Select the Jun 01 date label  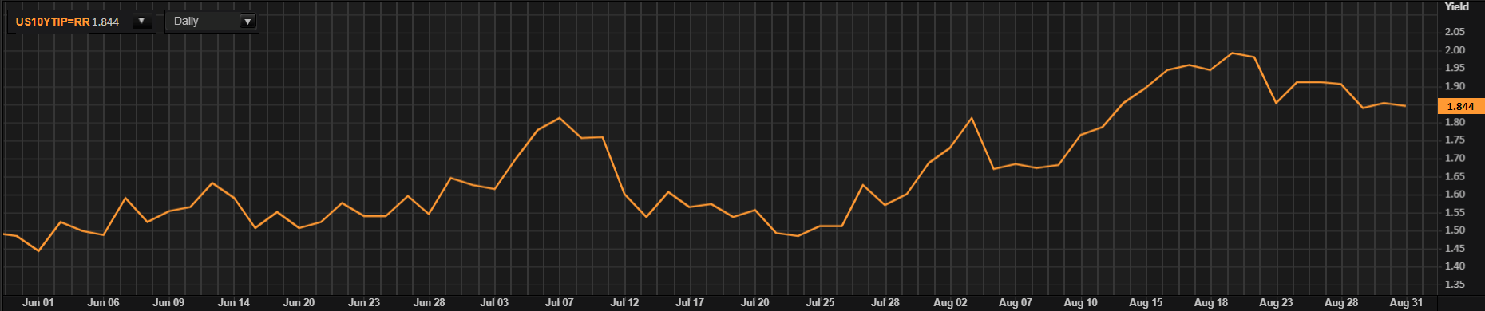38,303
